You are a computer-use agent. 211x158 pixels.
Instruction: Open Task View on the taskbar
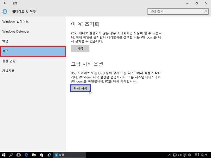19,155
